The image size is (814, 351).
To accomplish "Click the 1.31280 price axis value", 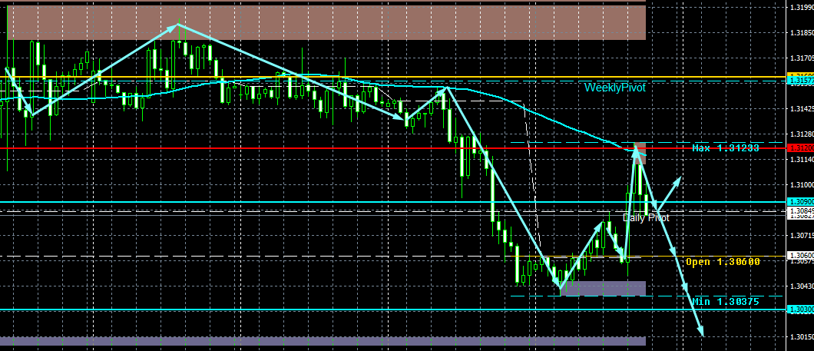I will coord(802,134).
